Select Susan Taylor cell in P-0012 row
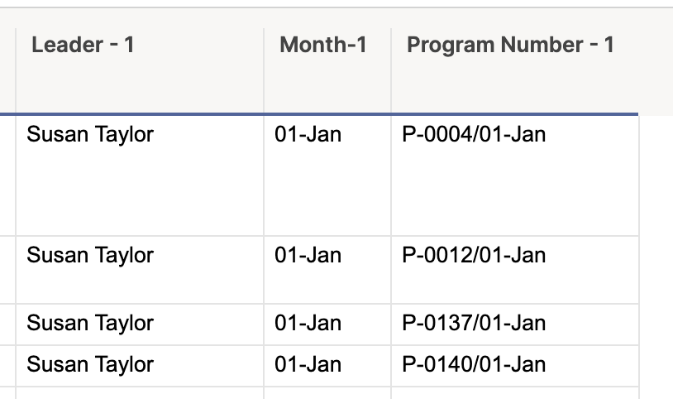Image resolution: width=673 pixels, height=399 pixels. [140, 270]
